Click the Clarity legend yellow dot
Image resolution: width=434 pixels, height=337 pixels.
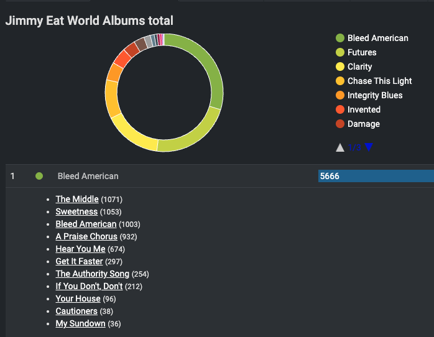coord(340,67)
